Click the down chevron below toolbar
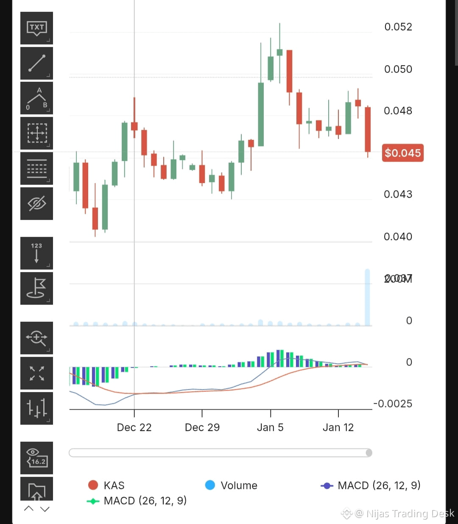Image resolution: width=458 pixels, height=524 pixels. click(x=45, y=509)
